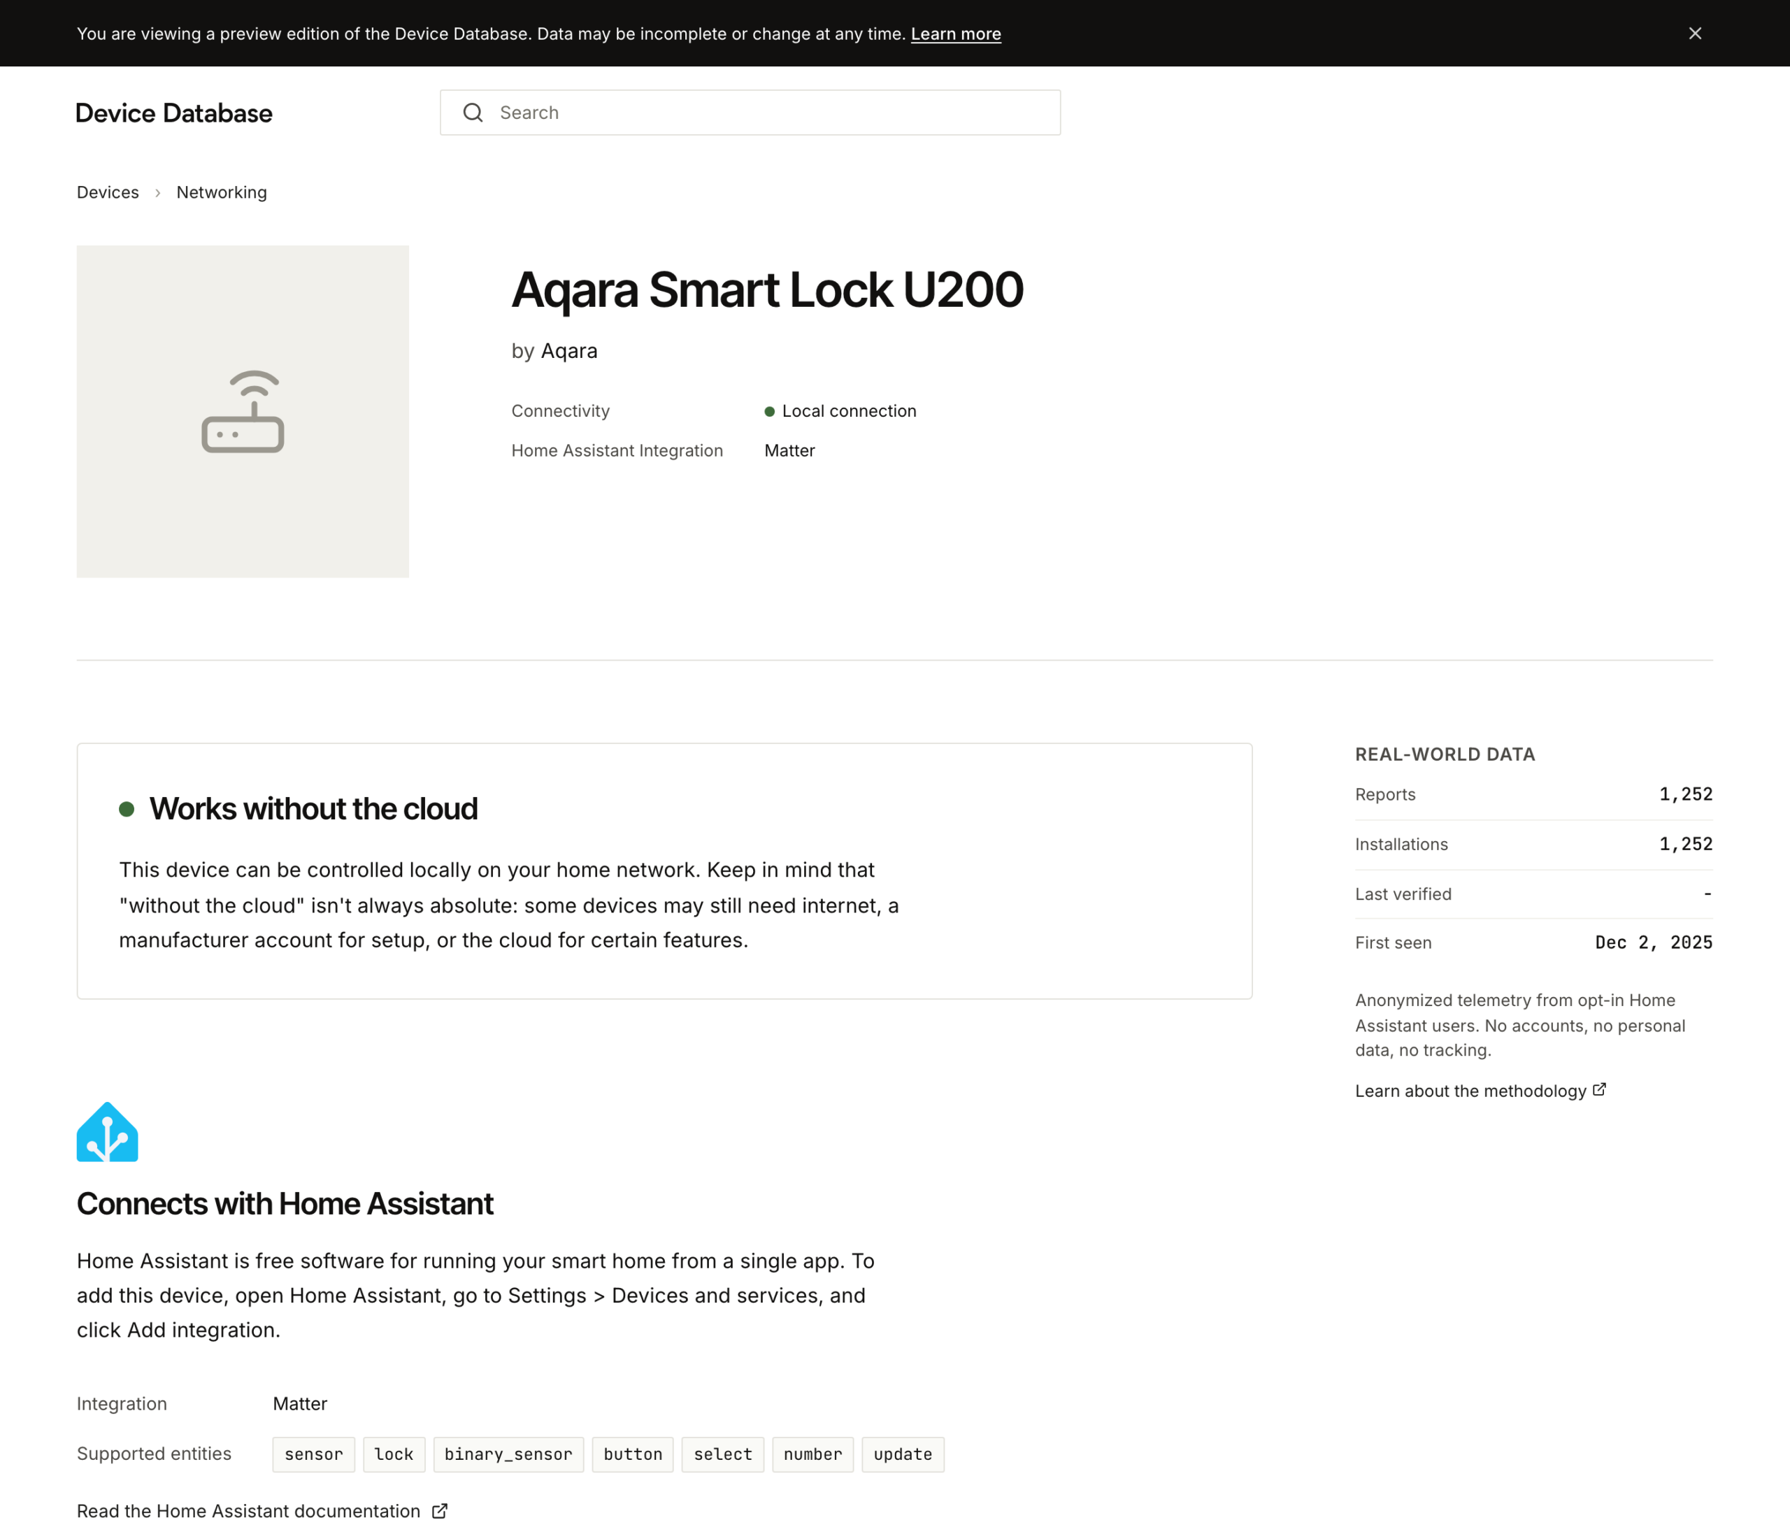Click the breadcrumb chevron separator

click(x=157, y=192)
